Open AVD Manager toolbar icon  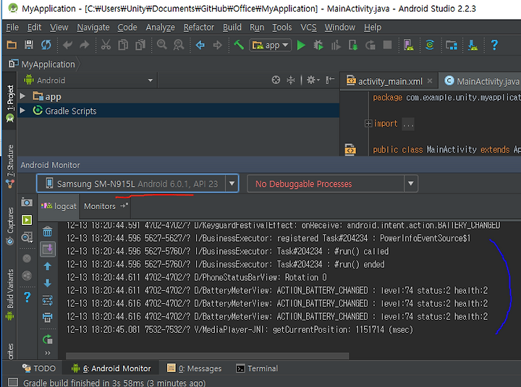[x=408, y=45]
